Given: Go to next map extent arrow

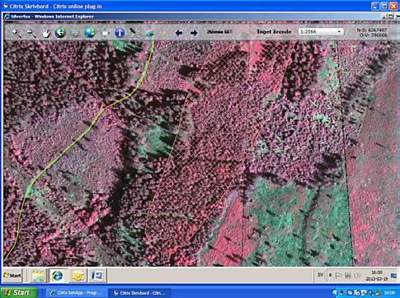Looking at the screenshot, I should [194, 33].
